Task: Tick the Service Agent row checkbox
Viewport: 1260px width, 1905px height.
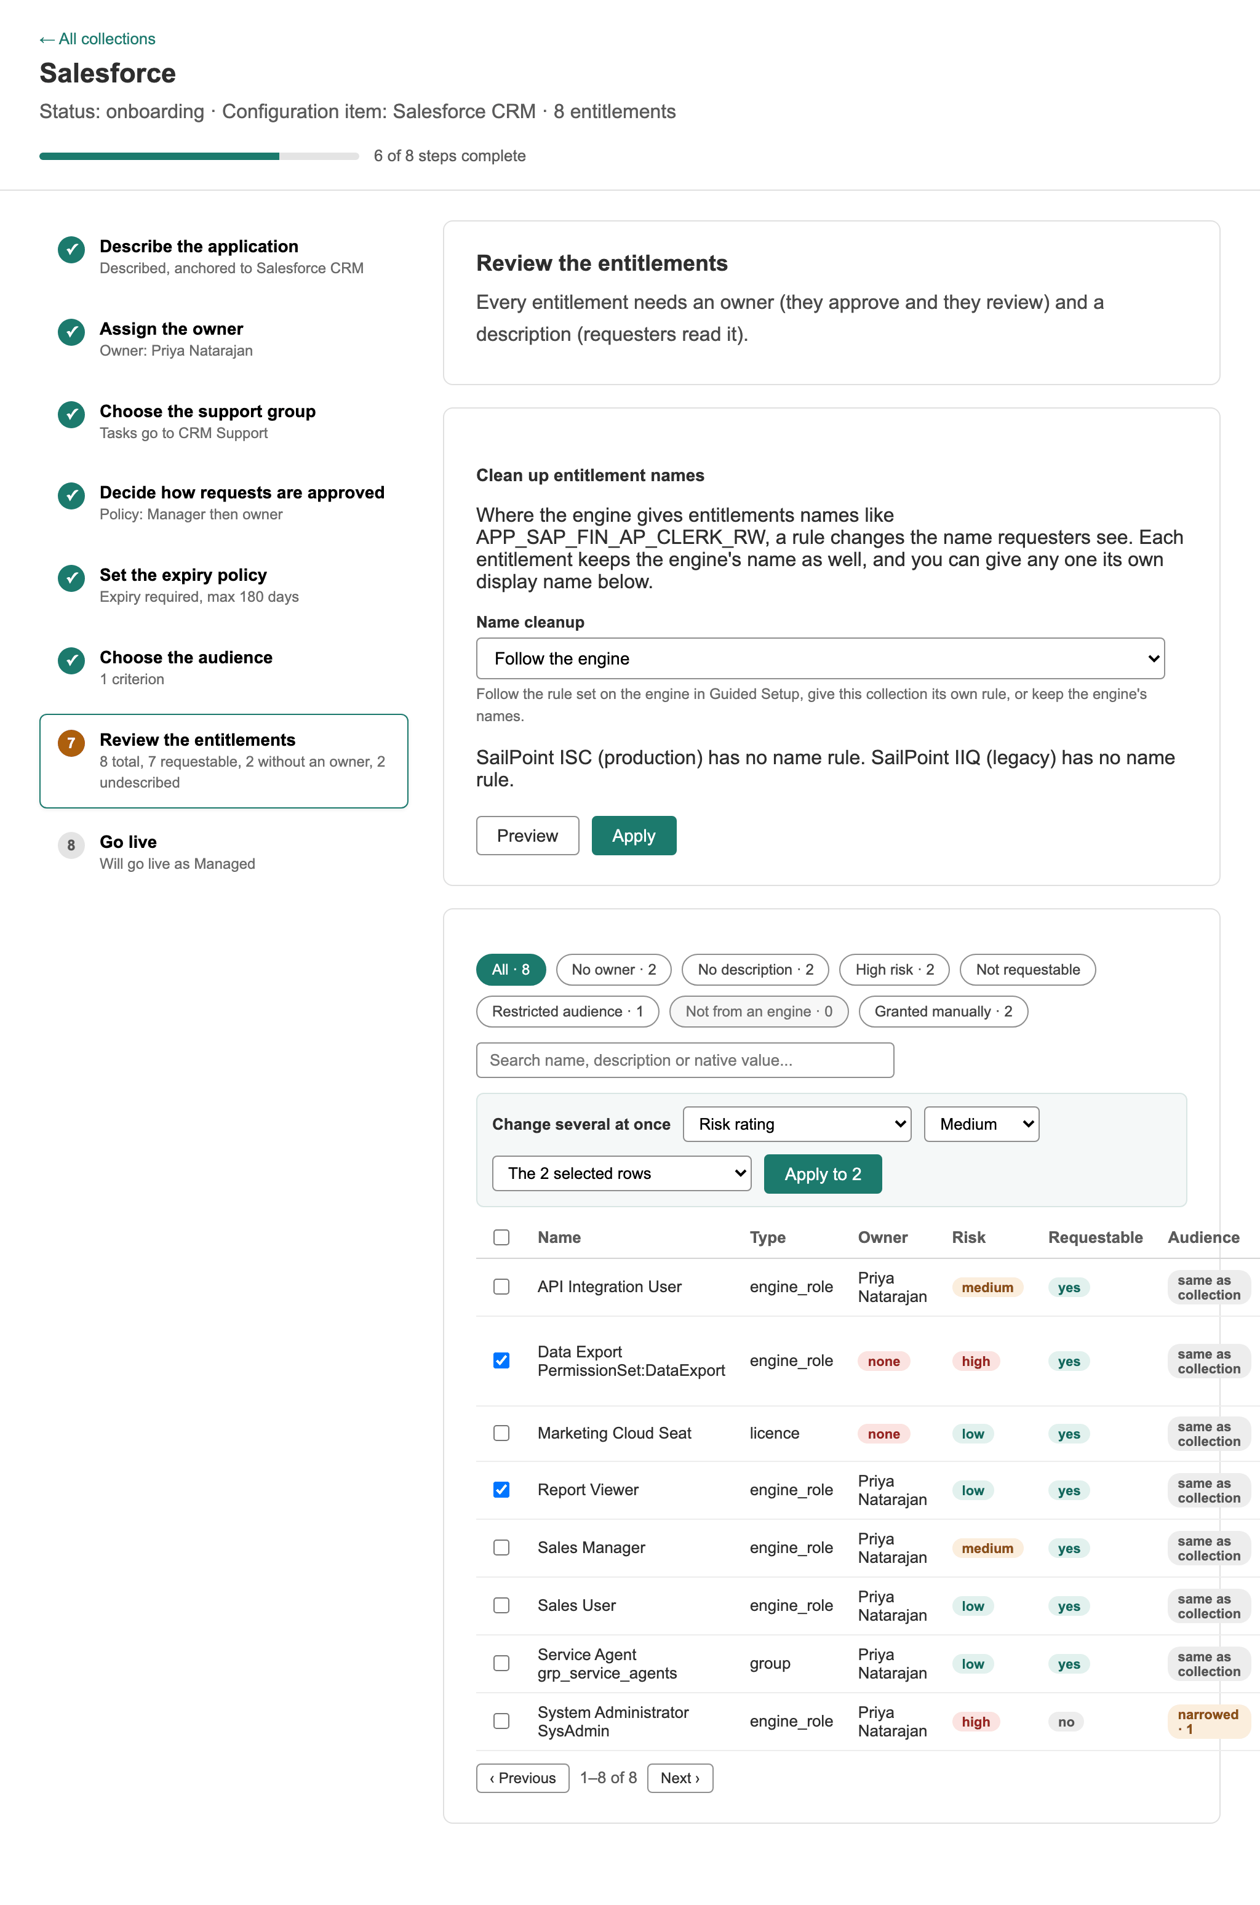Action: click(x=501, y=1663)
